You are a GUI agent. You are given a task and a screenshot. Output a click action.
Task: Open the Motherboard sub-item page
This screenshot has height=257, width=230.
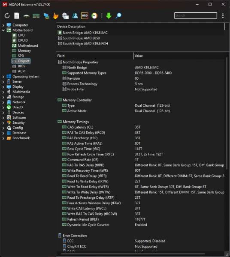(25, 45)
